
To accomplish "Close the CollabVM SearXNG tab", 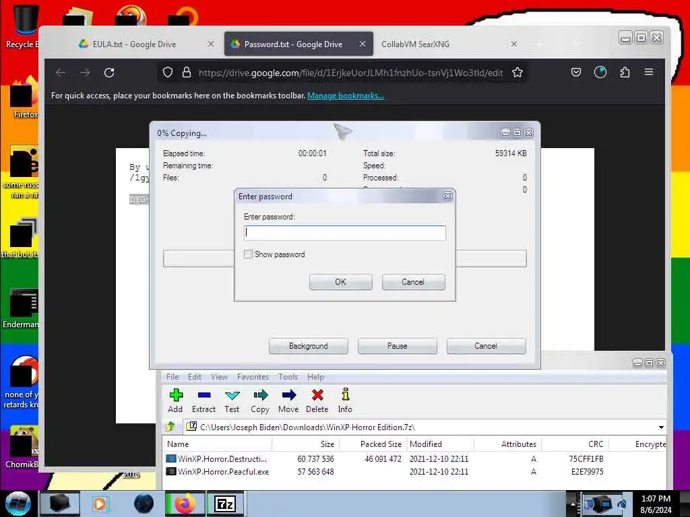I will [513, 44].
